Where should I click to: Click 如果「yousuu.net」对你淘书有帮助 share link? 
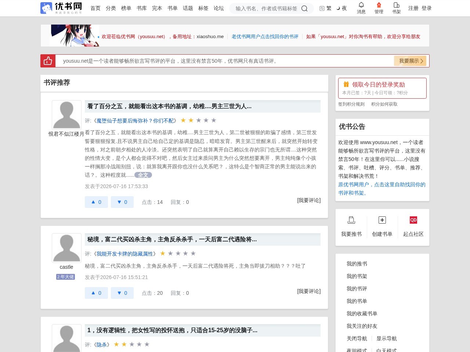point(363,37)
